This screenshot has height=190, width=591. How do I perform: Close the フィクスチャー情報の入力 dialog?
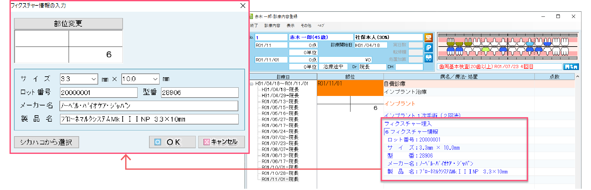click(x=243, y=6)
